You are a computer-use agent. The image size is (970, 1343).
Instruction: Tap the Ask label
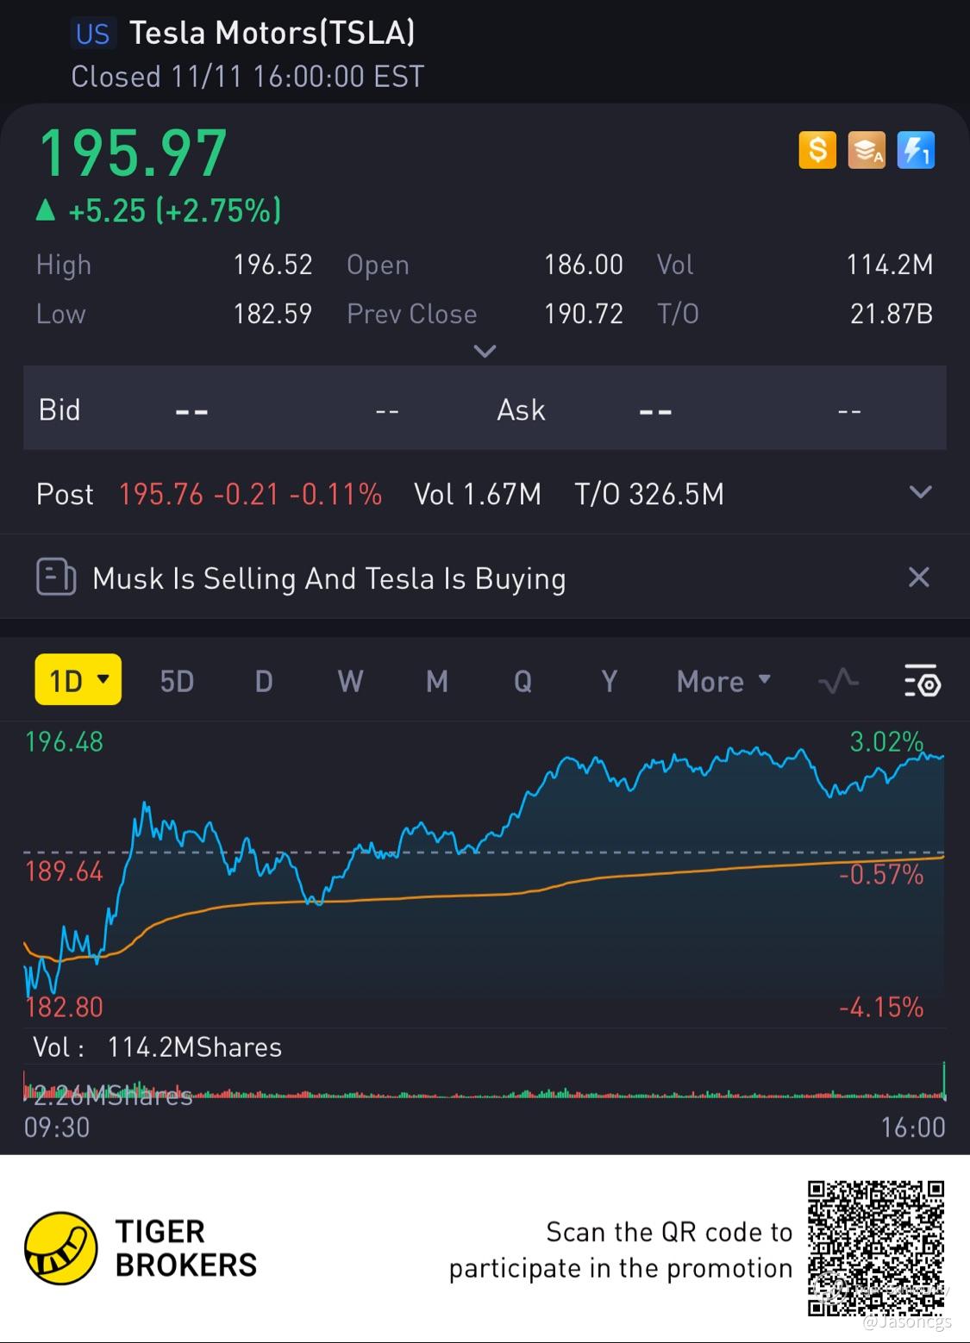click(x=521, y=409)
